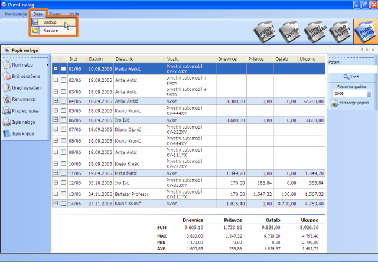
Task: Open the Loko vožnja toolbar icon
Action: click(x=340, y=32)
